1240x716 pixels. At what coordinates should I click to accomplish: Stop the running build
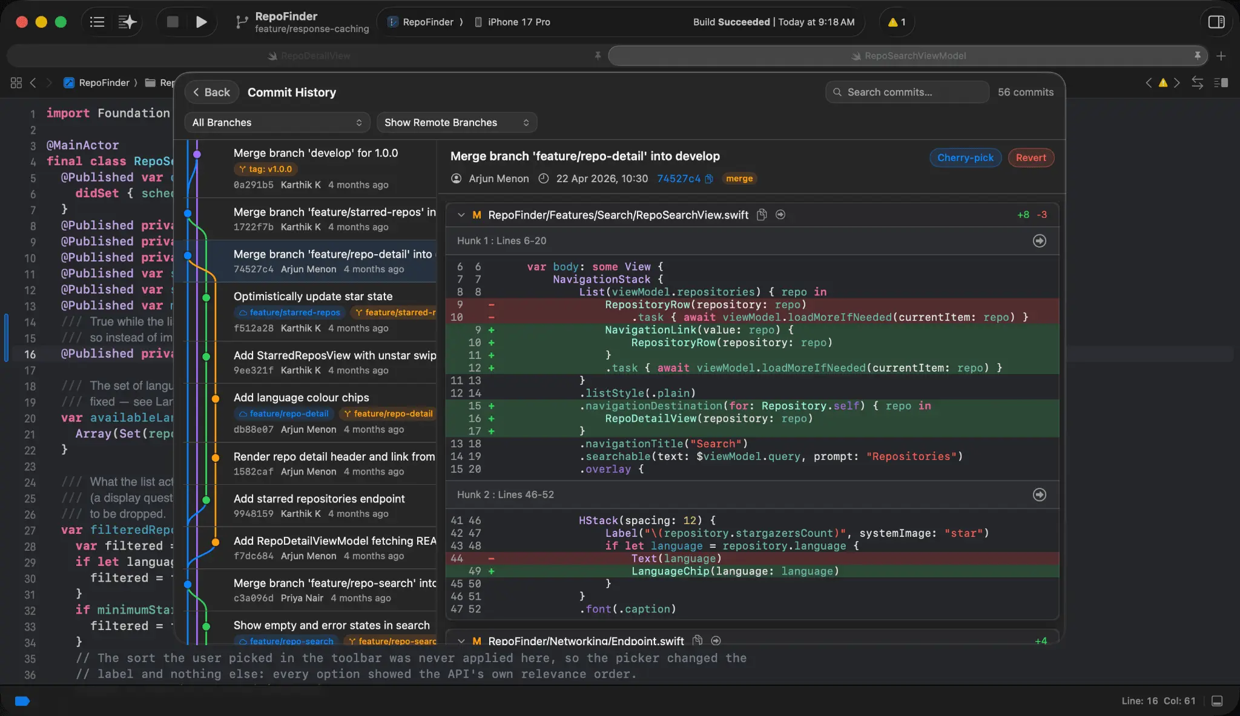coord(173,22)
